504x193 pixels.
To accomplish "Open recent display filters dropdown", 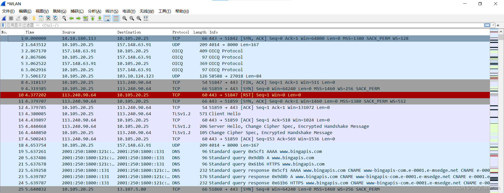I will tap(493, 25).
